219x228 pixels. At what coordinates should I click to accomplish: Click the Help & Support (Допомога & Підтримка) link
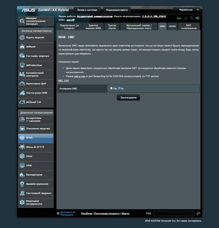(67, 214)
